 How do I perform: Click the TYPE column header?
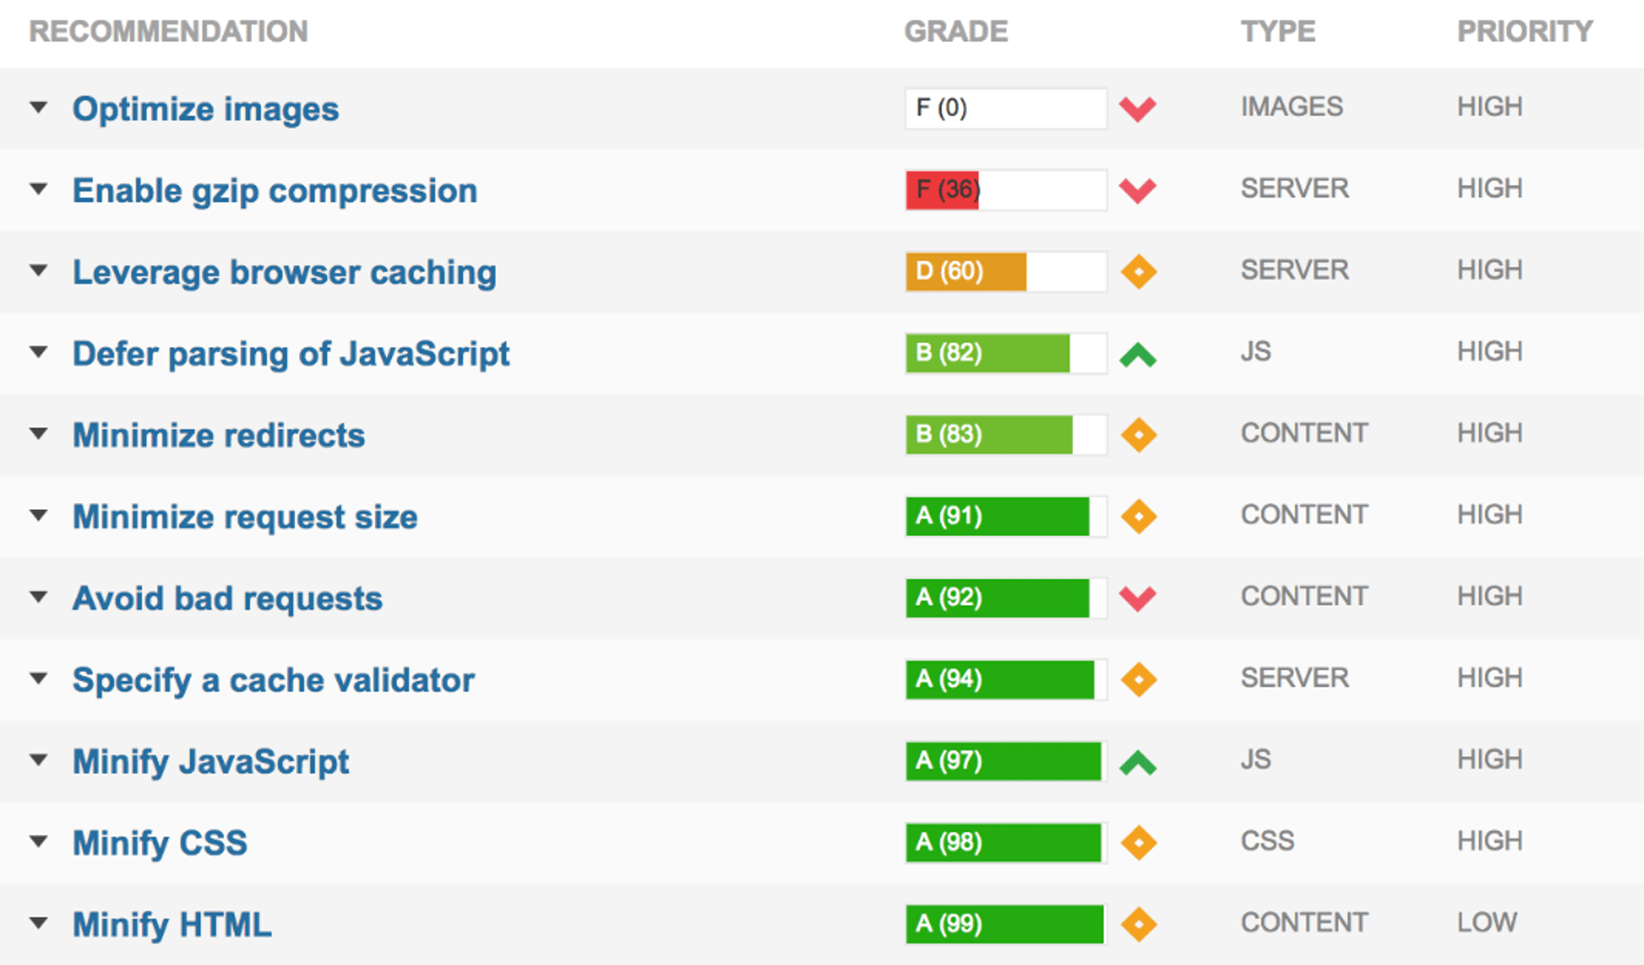(x=1278, y=31)
